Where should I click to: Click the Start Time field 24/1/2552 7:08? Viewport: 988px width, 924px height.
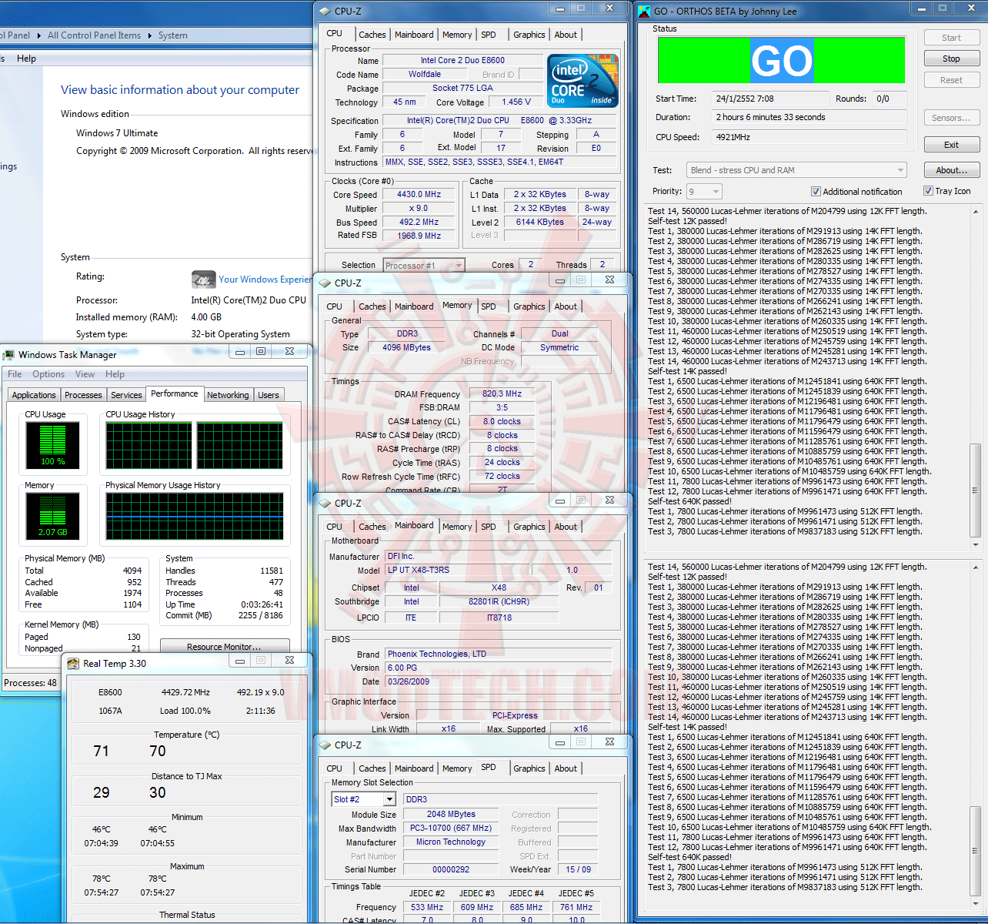click(x=771, y=99)
